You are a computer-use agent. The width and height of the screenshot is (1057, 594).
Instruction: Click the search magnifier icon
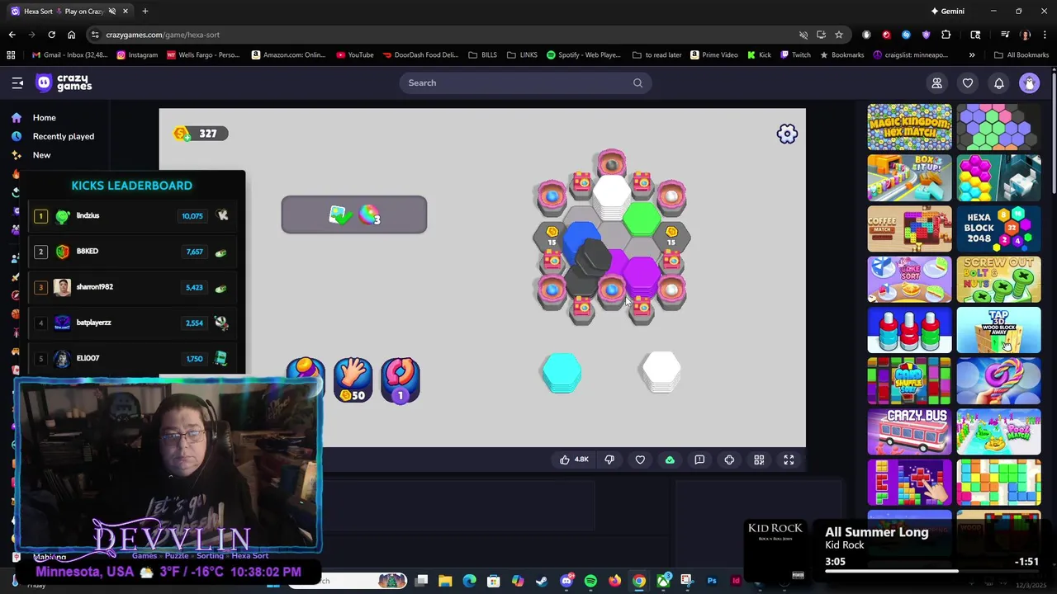click(638, 82)
